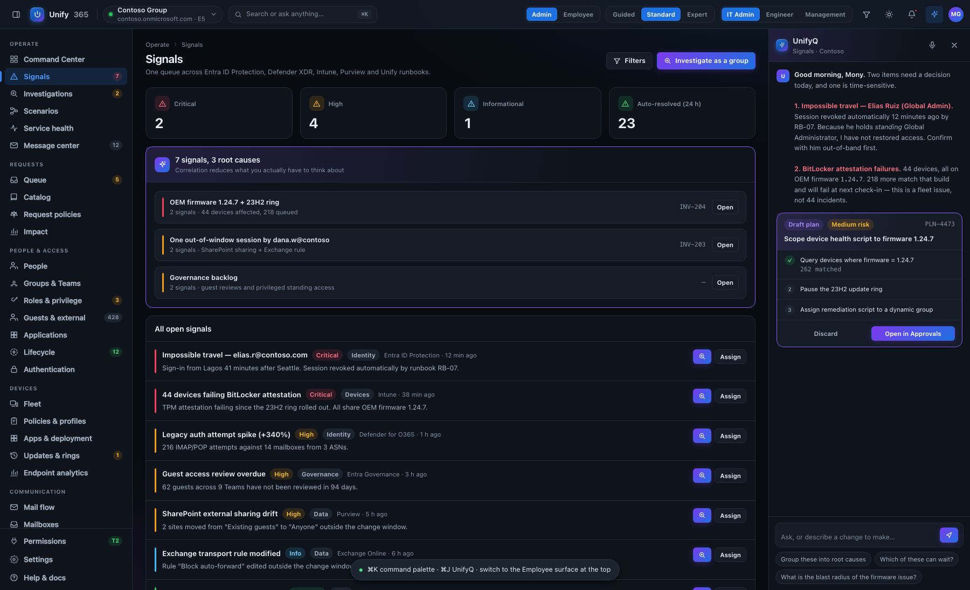This screenshot has width=970, height=590.
Task: Click the Critical card warning icon
Action: point(162,104)
